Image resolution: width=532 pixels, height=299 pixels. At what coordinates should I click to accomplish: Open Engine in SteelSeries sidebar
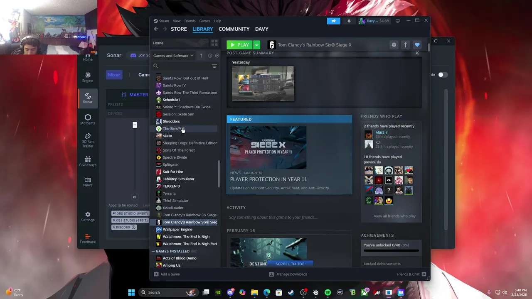click(x=88, y=77)
